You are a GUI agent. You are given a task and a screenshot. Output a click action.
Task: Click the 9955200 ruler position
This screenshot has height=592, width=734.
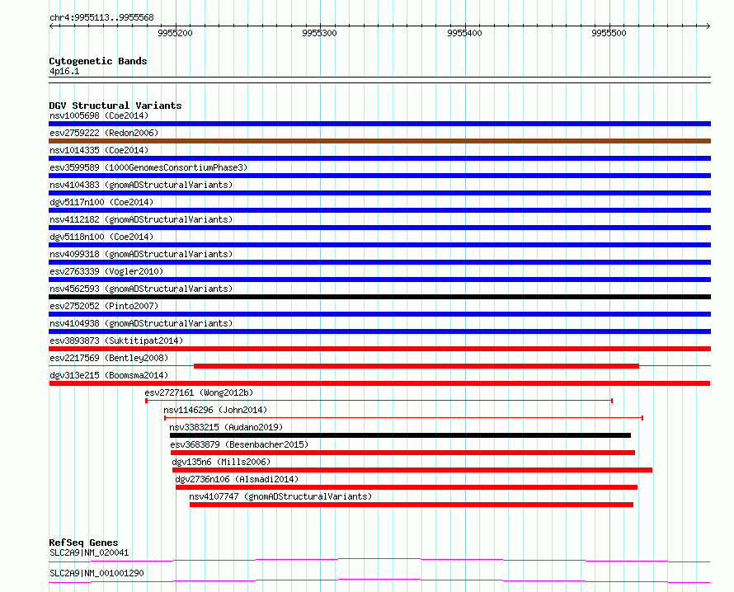point(175,33)
